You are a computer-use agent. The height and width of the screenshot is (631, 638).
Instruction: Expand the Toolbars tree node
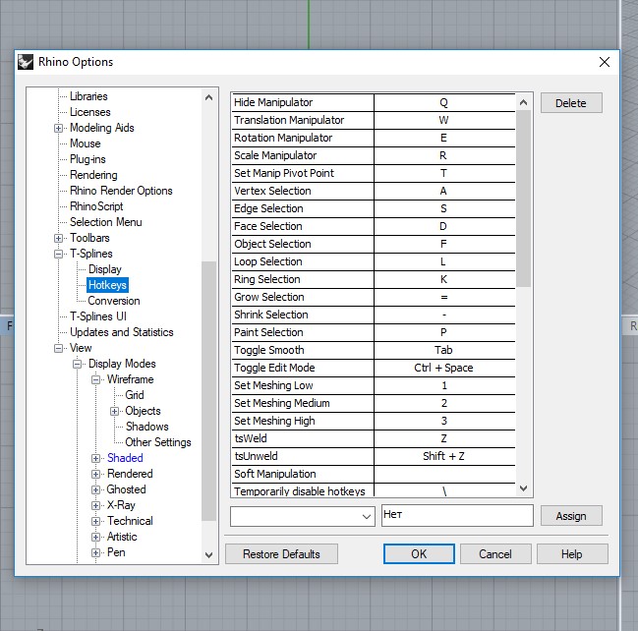coord(58,238)
